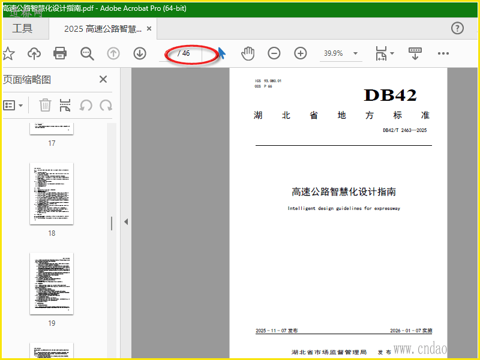The height and width of the screenshot is (360, 480).
Task: Click the insert/extract pages icon
Action: [65, 105]
